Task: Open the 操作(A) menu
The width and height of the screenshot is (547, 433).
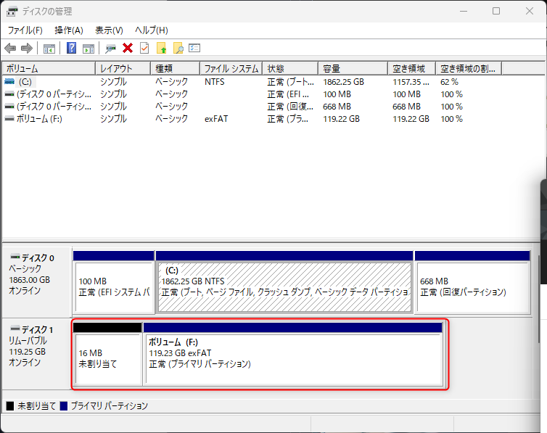Action: [69, 30]
